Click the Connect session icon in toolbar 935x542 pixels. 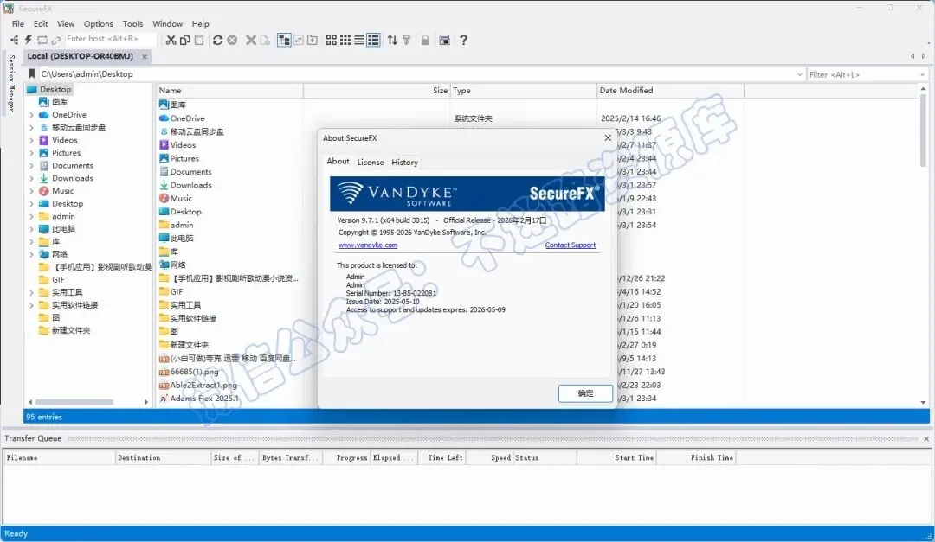pyautogui.click(x=15, y=40)
